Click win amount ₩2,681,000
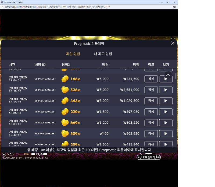This screenshot has height=187, width=215. point(130,90)
